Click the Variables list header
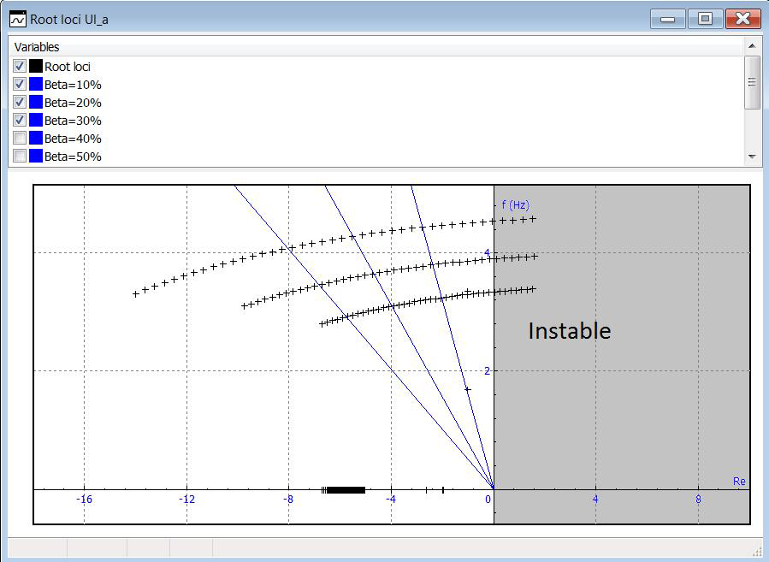 pos(376,47)
